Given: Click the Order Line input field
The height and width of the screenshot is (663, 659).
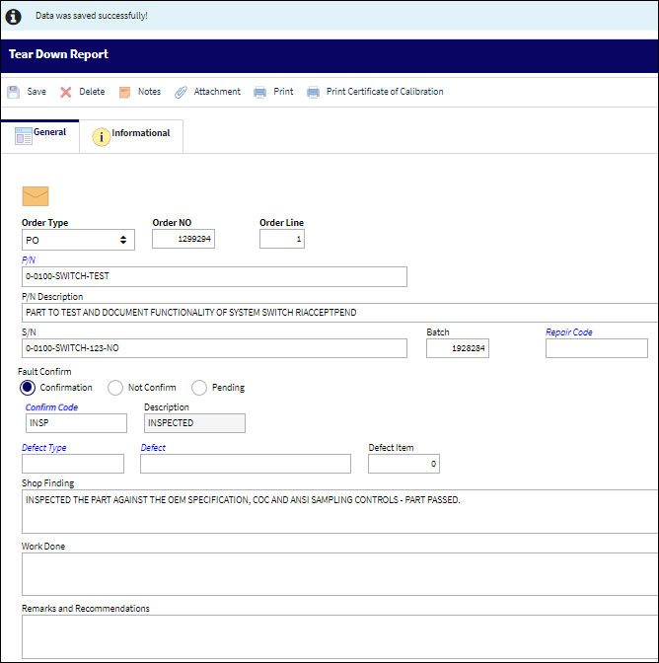Looking at the screenshot, I should click(282, 239).
